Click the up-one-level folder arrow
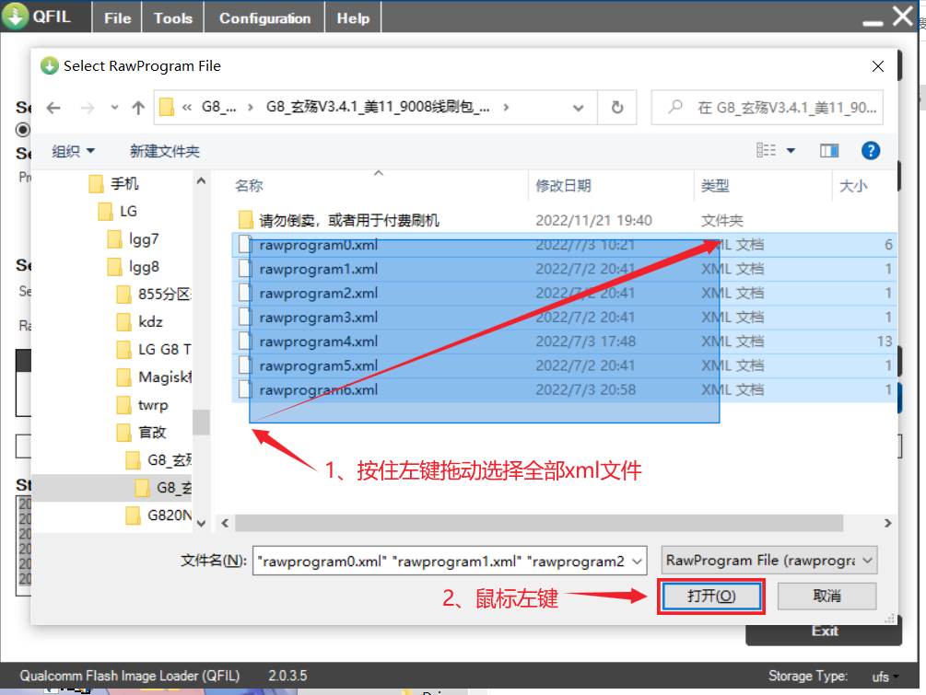 pyautogui.click(x=138, y=107)
